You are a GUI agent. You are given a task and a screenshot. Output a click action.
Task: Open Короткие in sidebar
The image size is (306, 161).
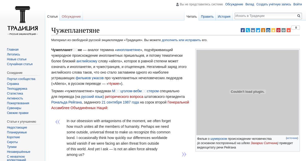[x=13, y=137]
